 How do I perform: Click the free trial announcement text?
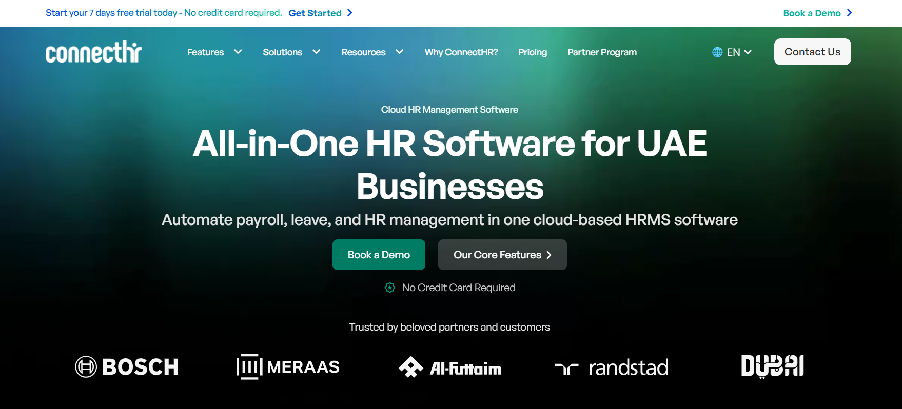pos(164,13)
